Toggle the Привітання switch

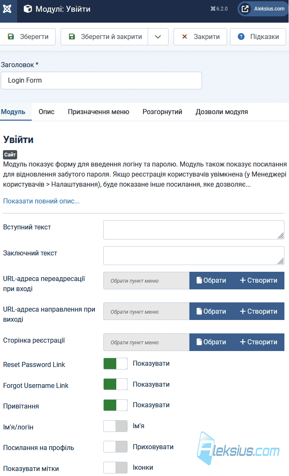point(115,405)
